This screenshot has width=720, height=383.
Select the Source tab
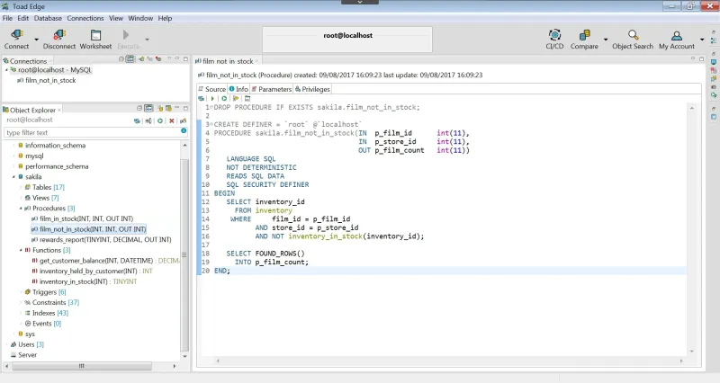click(x=212, y=89)
